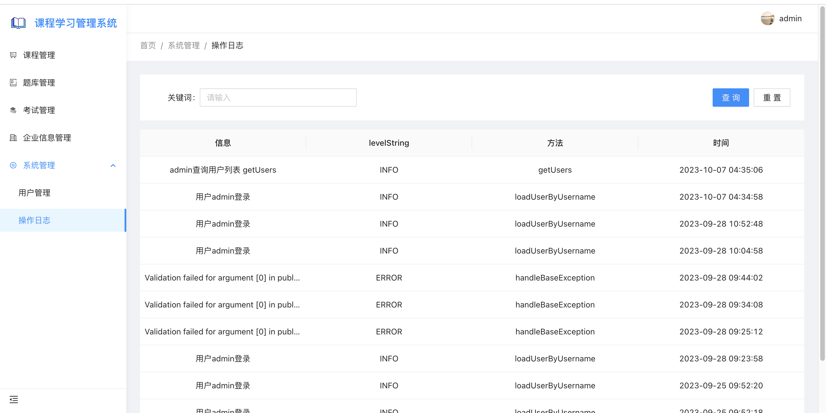826x413 pixels.
Task: Click loadUserByUsername in the 04:34:58 row
Action: (x=555, y=197)
